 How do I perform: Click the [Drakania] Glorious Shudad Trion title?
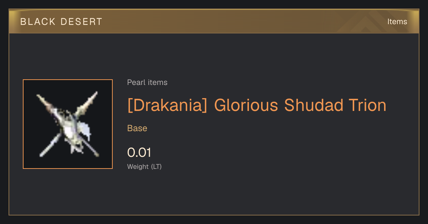pyautogui.click(x=257, y=106)
